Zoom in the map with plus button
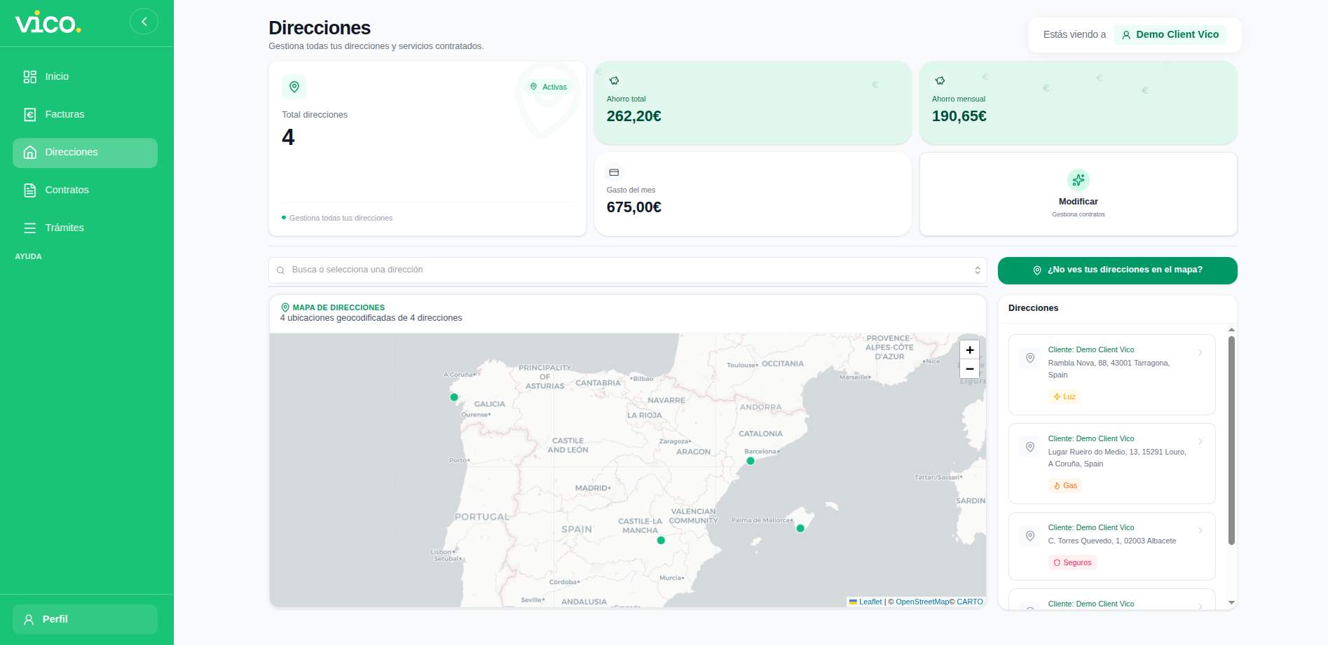Screen dimensions: 1328x645 click(x=969, y=350)
